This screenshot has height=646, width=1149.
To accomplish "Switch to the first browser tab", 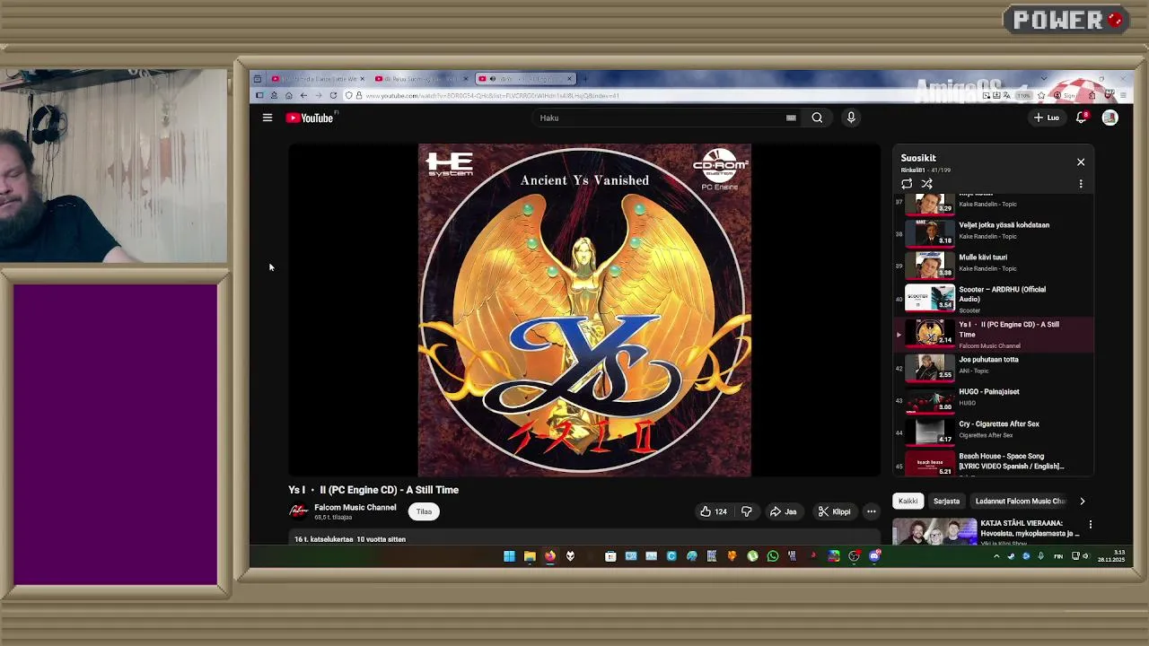I will coord(317,79).
